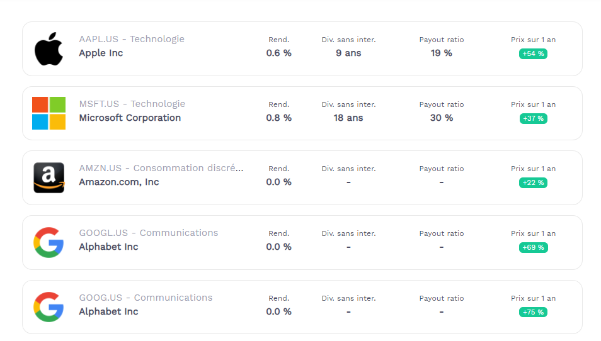Viewport: 601px width, 341px height.
Task: Click the Google logo for GOOG.US
Action: tap(49, 307)
